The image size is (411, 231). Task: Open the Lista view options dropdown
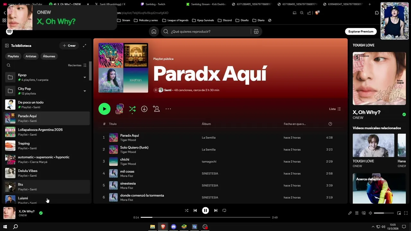pyautogui.click(x=335, y=109)
